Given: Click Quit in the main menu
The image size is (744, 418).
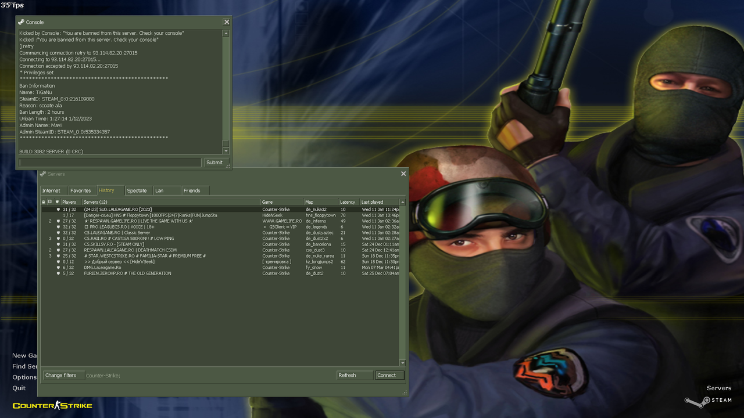Looking at the screenshot, I should click(x=19, y=388).
